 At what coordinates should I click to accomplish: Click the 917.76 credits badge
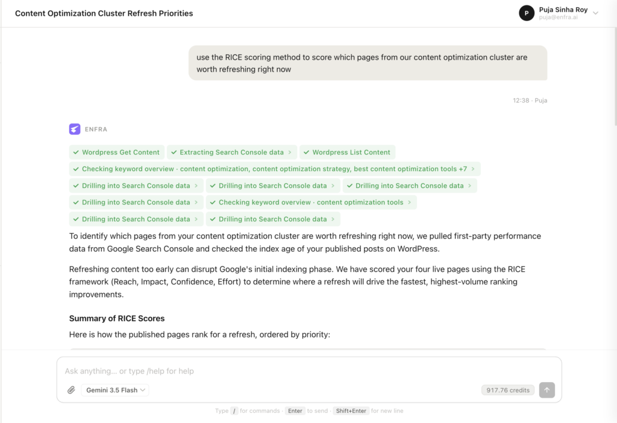pos(507,390)
